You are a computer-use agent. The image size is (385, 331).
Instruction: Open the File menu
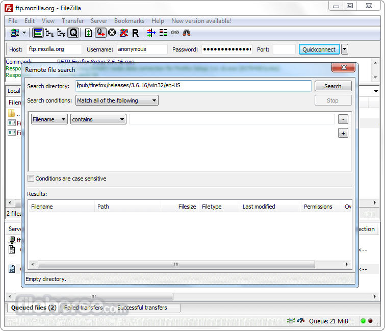(13, 21)
